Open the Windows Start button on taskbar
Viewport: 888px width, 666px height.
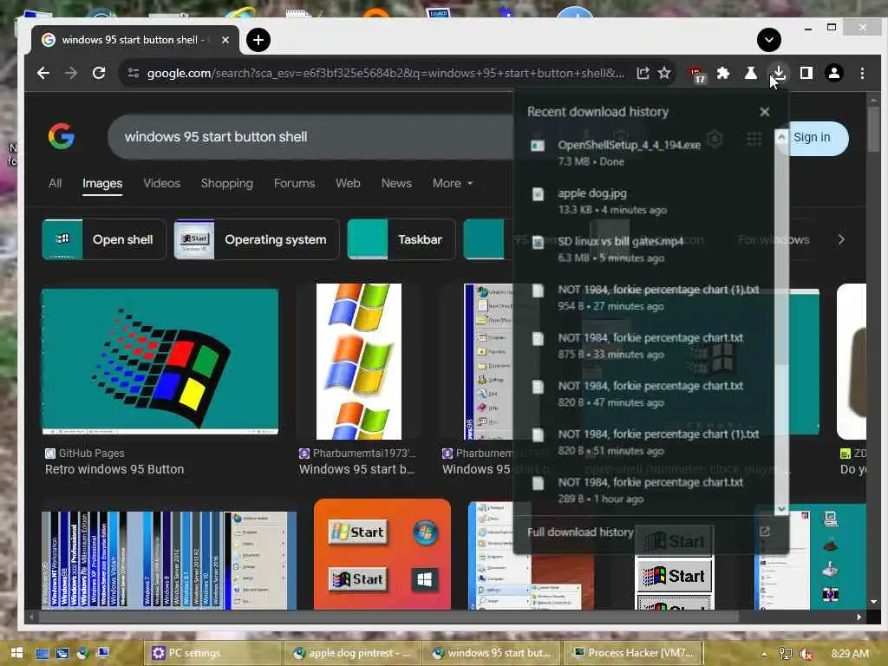[x=16, y=653]
